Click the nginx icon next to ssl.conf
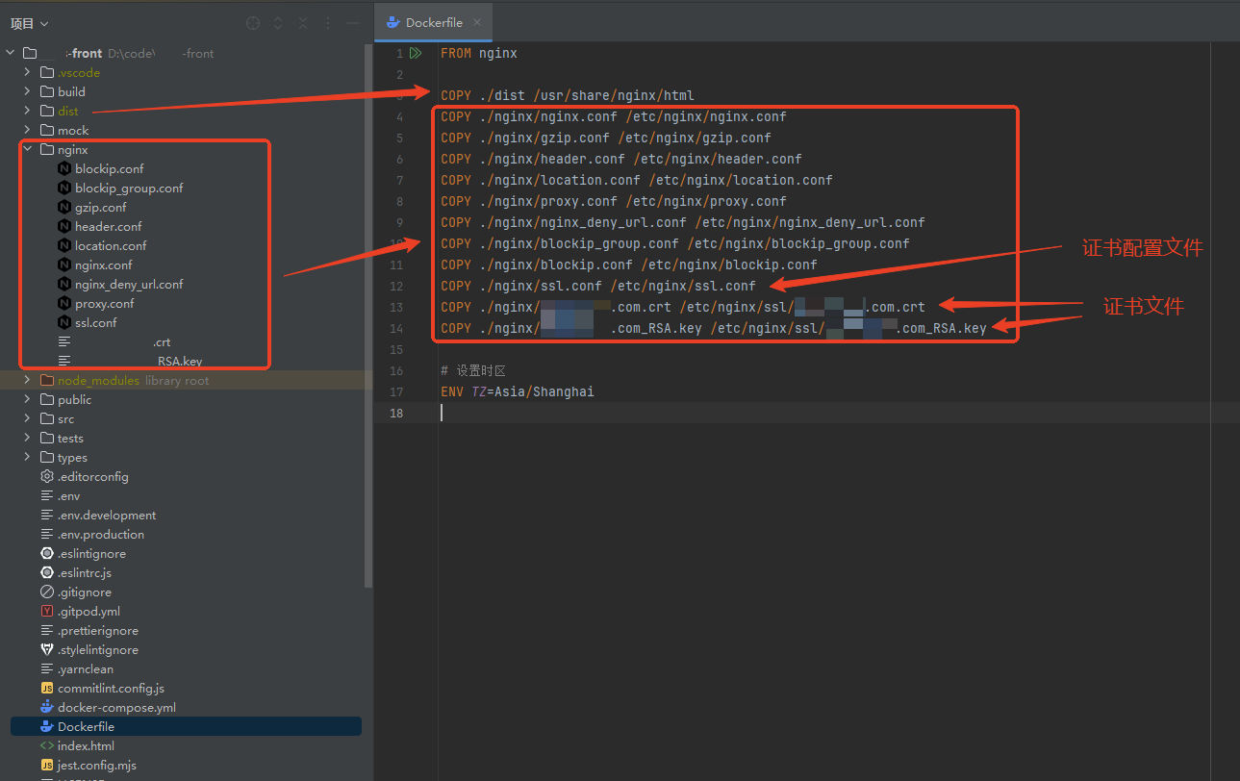This screenshot has width=1240, height=781. [64, 322]
